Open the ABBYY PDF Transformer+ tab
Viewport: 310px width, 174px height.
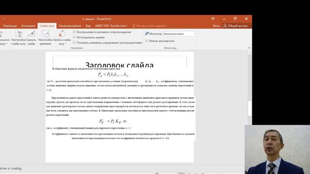[111, 26]
